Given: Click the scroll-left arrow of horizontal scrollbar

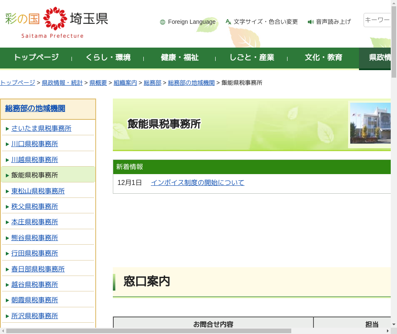Looking at the screenshot, I should 3,331.
